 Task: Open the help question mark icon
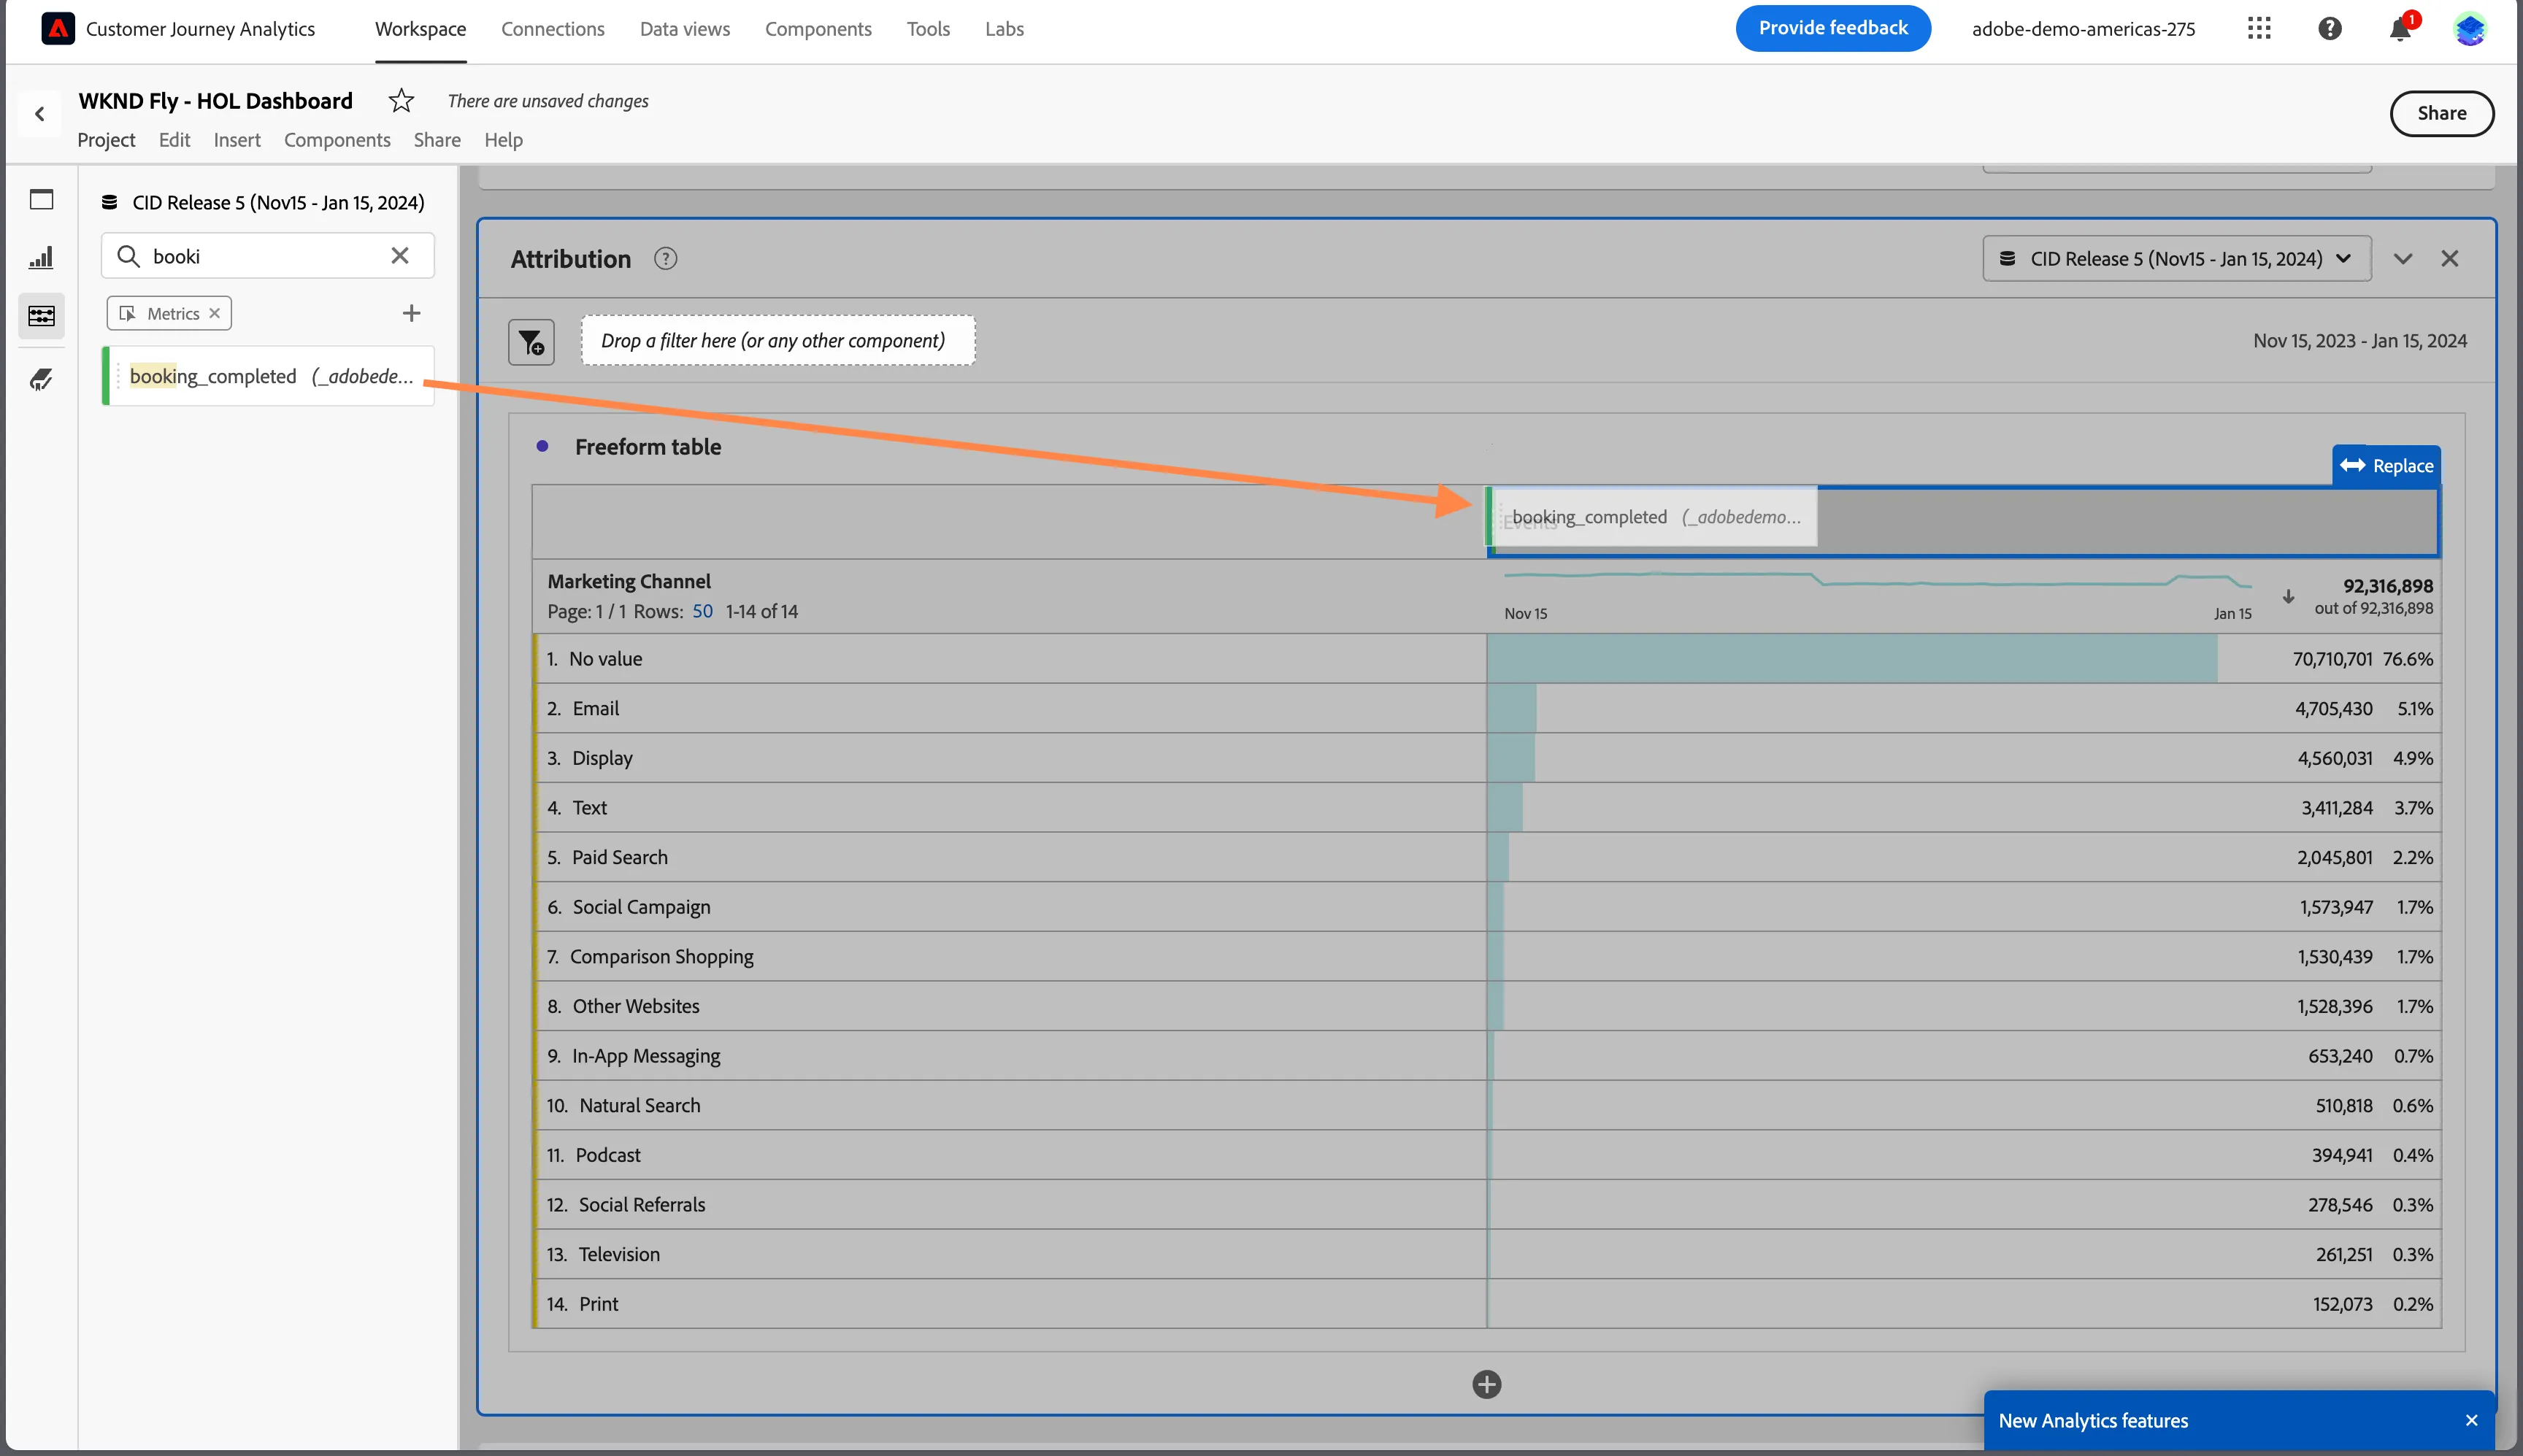tap(2330, 29)
